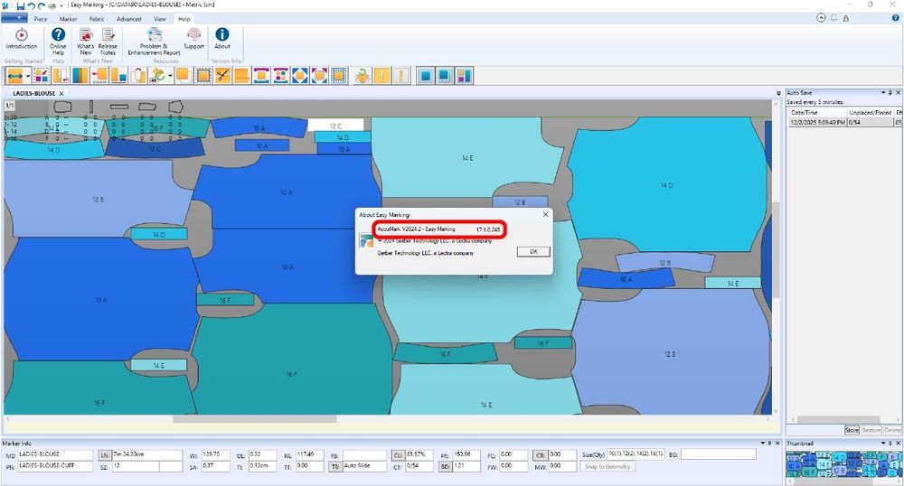Open the blue application menu dropdown

[14, 18]
